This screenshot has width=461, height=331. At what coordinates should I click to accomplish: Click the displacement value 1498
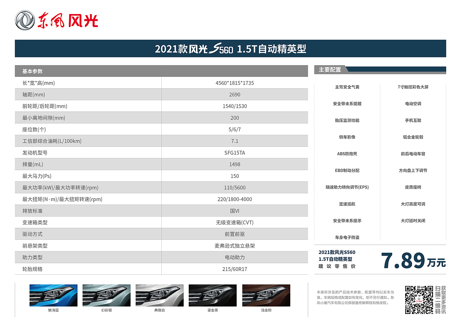(x=235, y=164)
